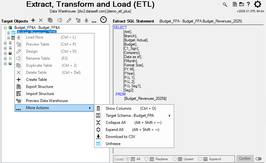Click the add target object plus icon
Screen dimensions: 266x163
[x=33, y=20]
